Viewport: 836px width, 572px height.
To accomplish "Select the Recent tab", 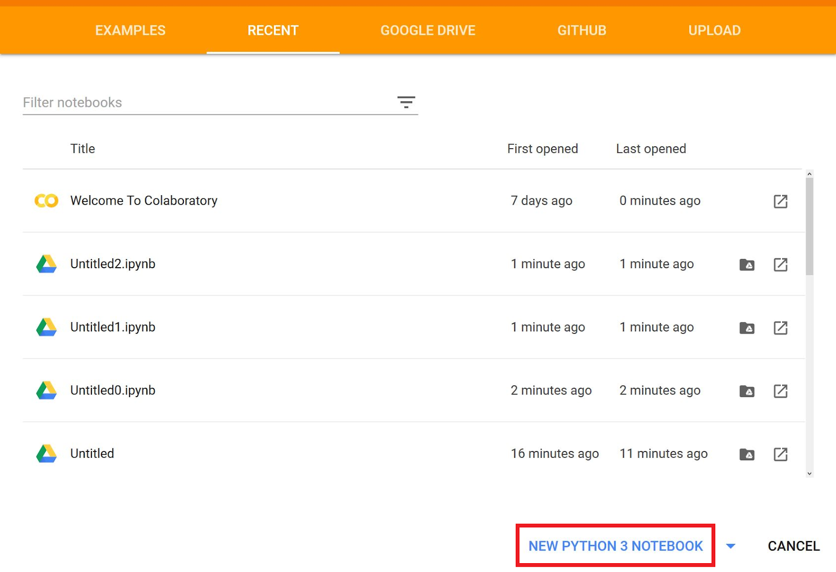I will (x=273, y=30).
